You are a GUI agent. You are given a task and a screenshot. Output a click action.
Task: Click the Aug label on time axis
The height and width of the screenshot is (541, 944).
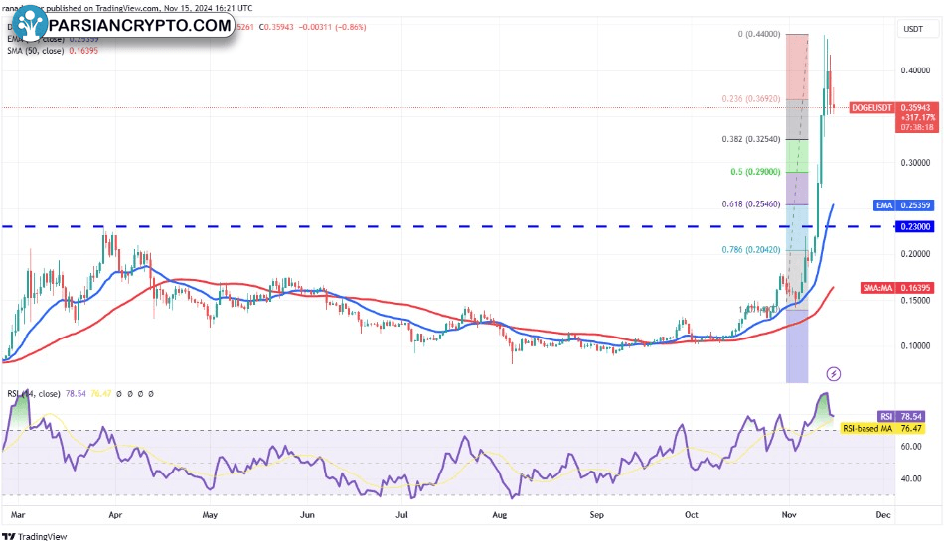(499, 514)
